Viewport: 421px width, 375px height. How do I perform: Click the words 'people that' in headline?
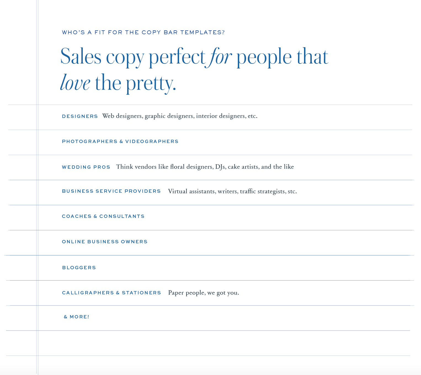click(283, 57)
